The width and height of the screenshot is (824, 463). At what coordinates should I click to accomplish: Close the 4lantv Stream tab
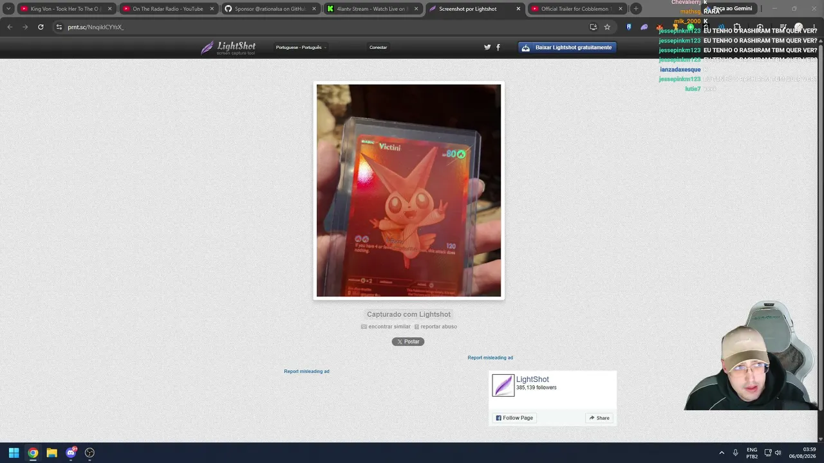coord(417,9)
